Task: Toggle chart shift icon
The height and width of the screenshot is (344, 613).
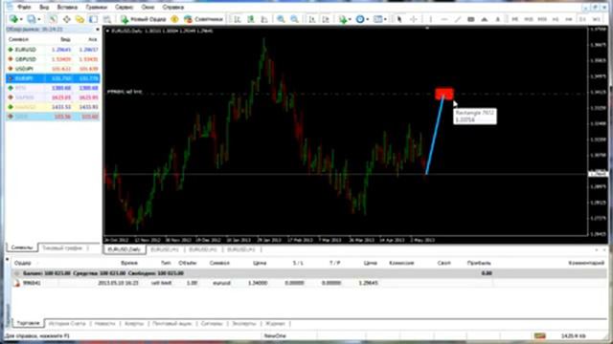Action: pos(326,19)
